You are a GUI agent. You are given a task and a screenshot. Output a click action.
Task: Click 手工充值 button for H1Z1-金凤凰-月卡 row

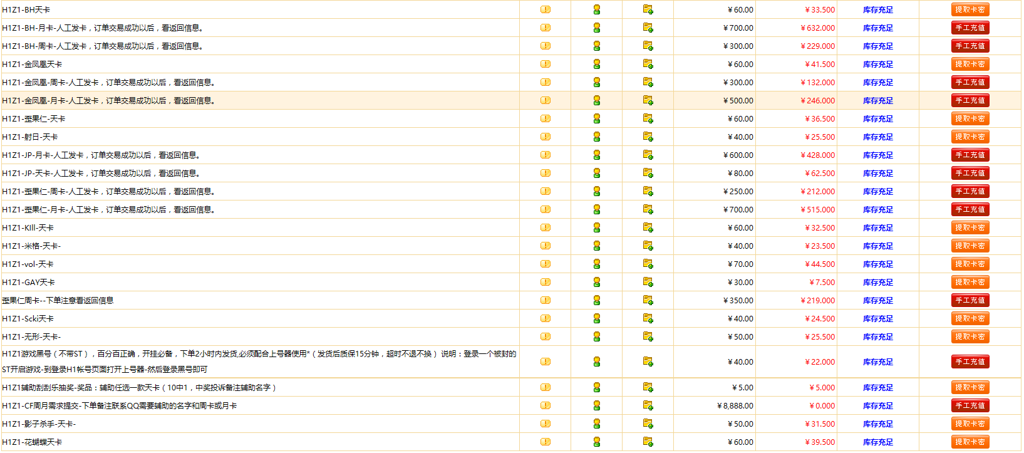click(970, 100)
